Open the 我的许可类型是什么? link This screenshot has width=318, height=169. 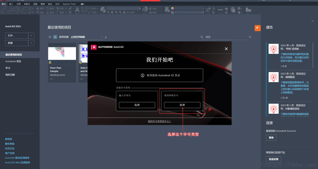[x=159, y=121]
